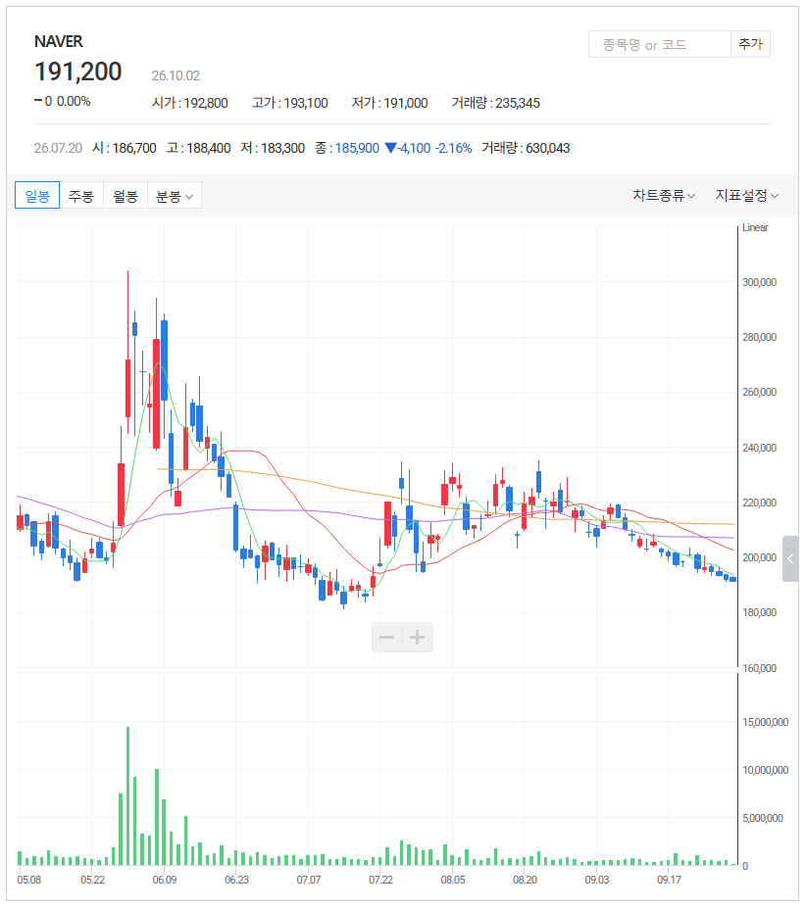This screenshot has width=805, height=910.
Task: Click the 26.07.20 candle date
Action: pyautogui.click(x=58, y=148)
